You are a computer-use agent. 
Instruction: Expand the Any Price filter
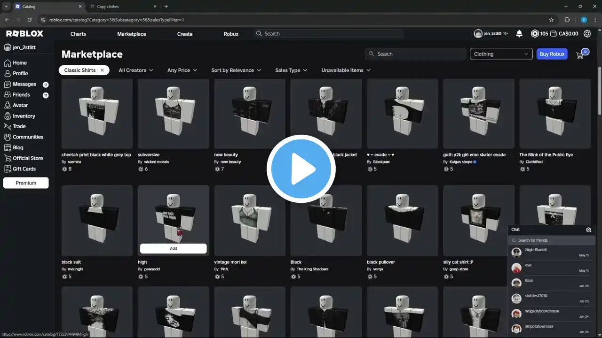182,70
